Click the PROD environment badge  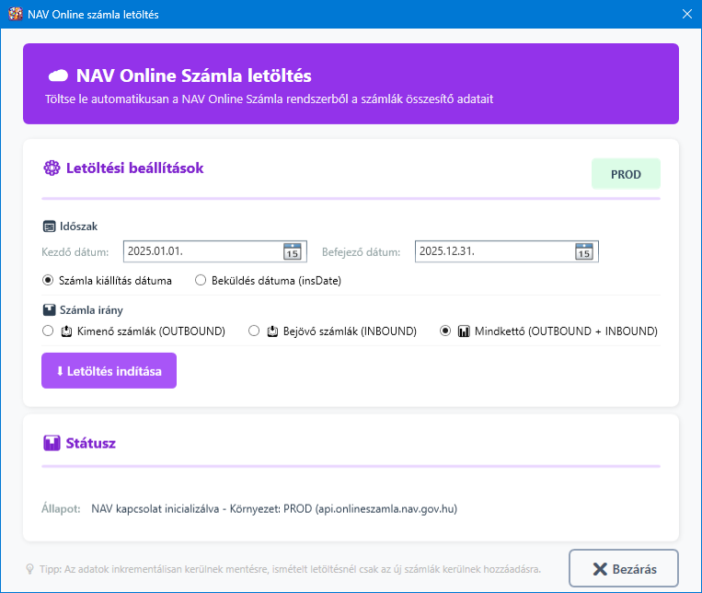click(x=626, y=174)
